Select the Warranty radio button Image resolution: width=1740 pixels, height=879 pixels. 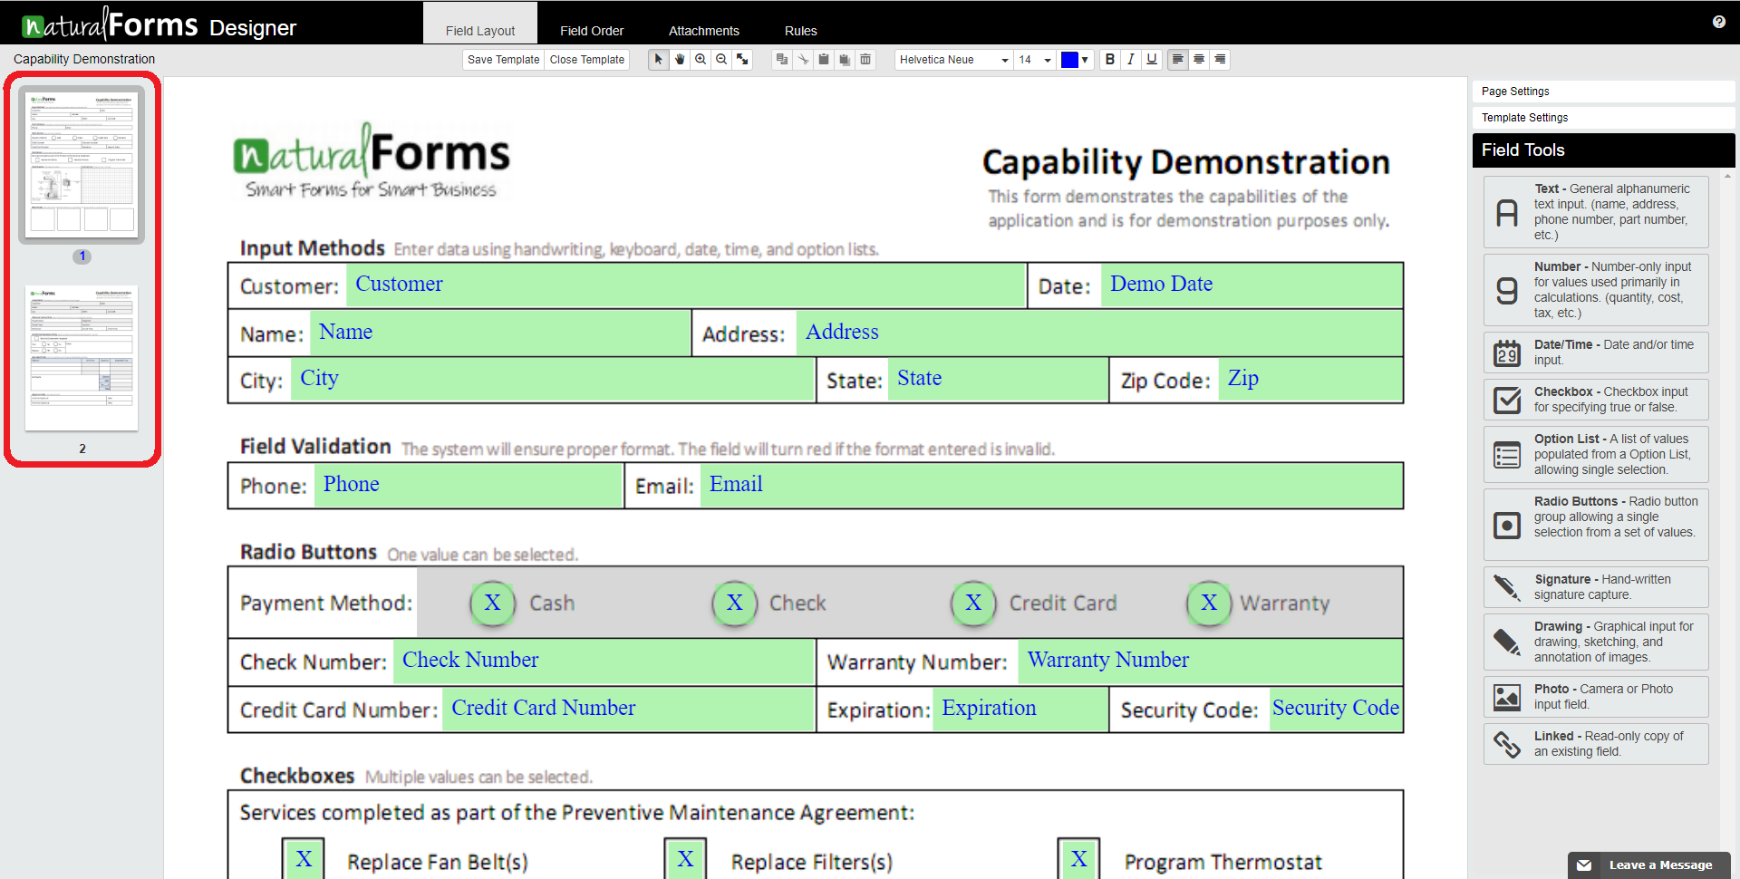point(1209,604)
